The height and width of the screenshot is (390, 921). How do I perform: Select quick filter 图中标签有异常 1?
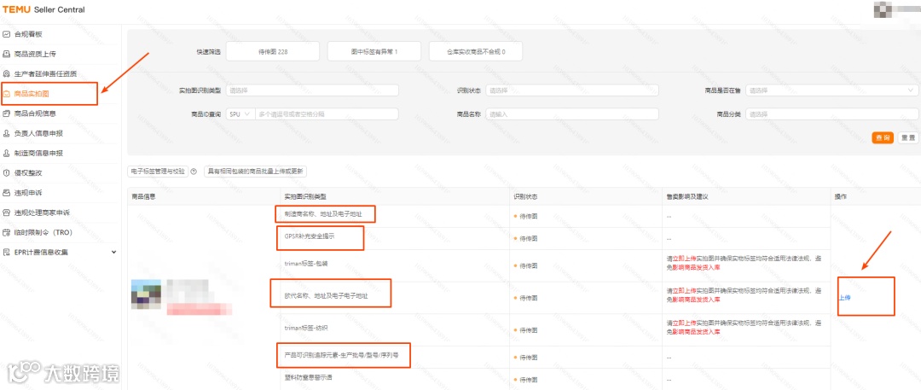[x=374, y=52]
